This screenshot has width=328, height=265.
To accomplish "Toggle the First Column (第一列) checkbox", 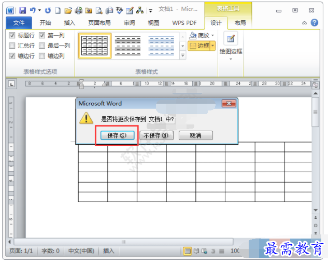I will [42, 35].
